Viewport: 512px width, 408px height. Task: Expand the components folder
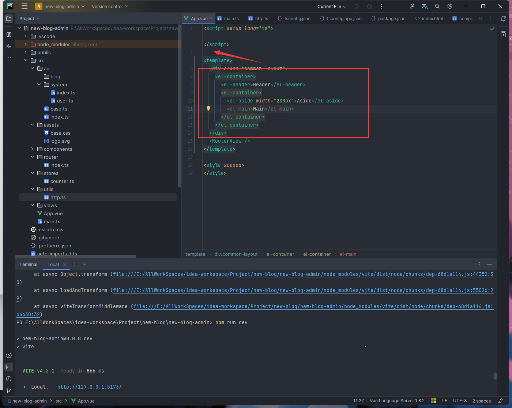click(32, 149)
